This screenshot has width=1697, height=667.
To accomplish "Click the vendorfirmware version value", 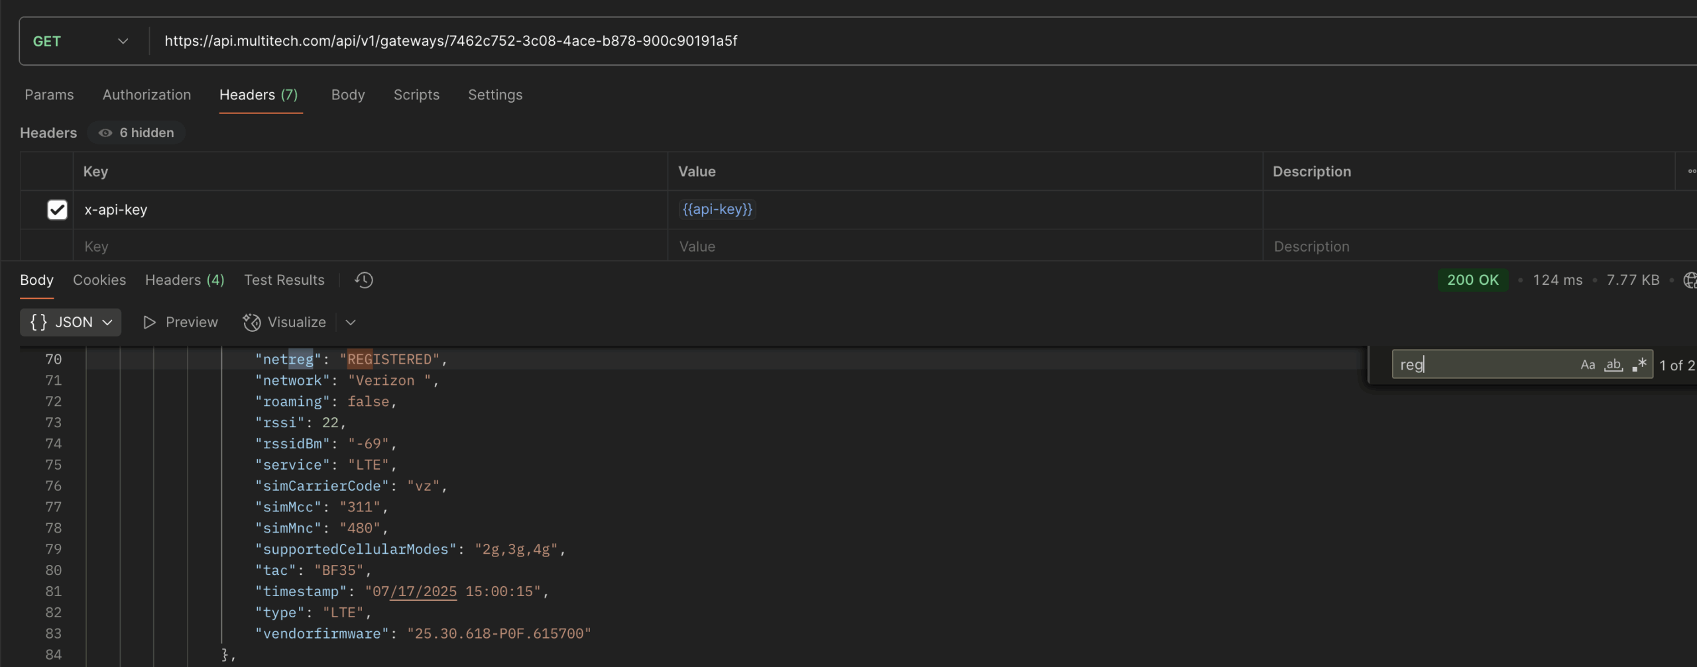I will click(499, 634).
